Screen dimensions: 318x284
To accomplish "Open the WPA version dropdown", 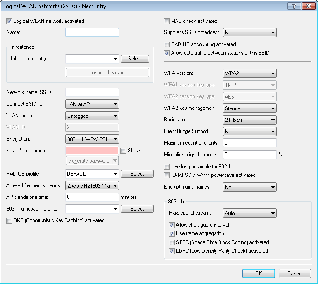I will (x=249, y=73).
